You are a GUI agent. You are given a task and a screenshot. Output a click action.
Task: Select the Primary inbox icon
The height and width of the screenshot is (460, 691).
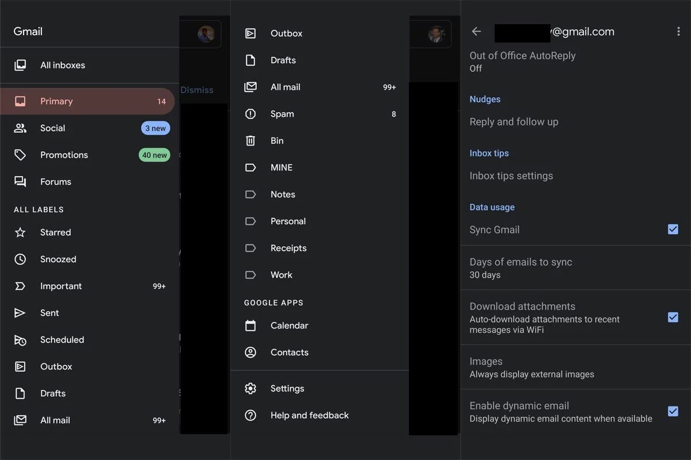pos(20,101)
